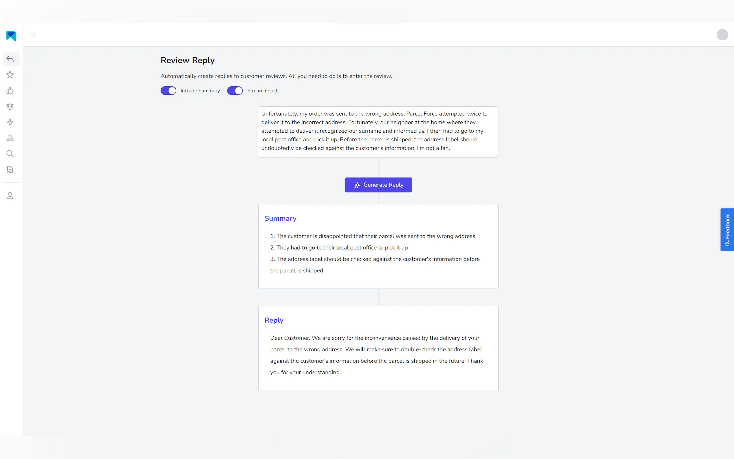Click the lightning bolt sidebar icon
This screenshot has width=734, height=459.
coord(10,122)
